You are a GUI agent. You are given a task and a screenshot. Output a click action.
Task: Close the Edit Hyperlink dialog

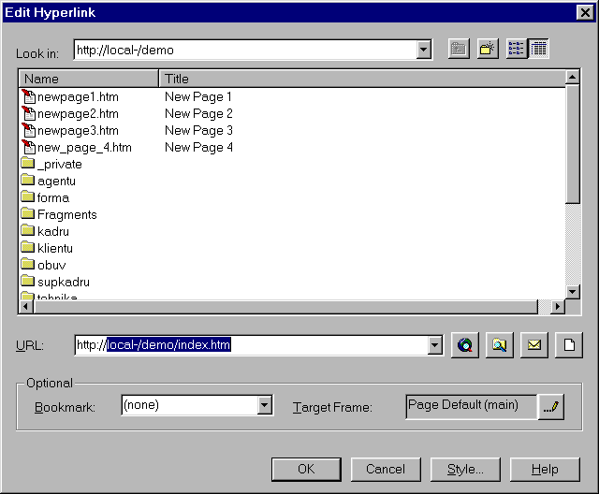click(x=585, y=12)
